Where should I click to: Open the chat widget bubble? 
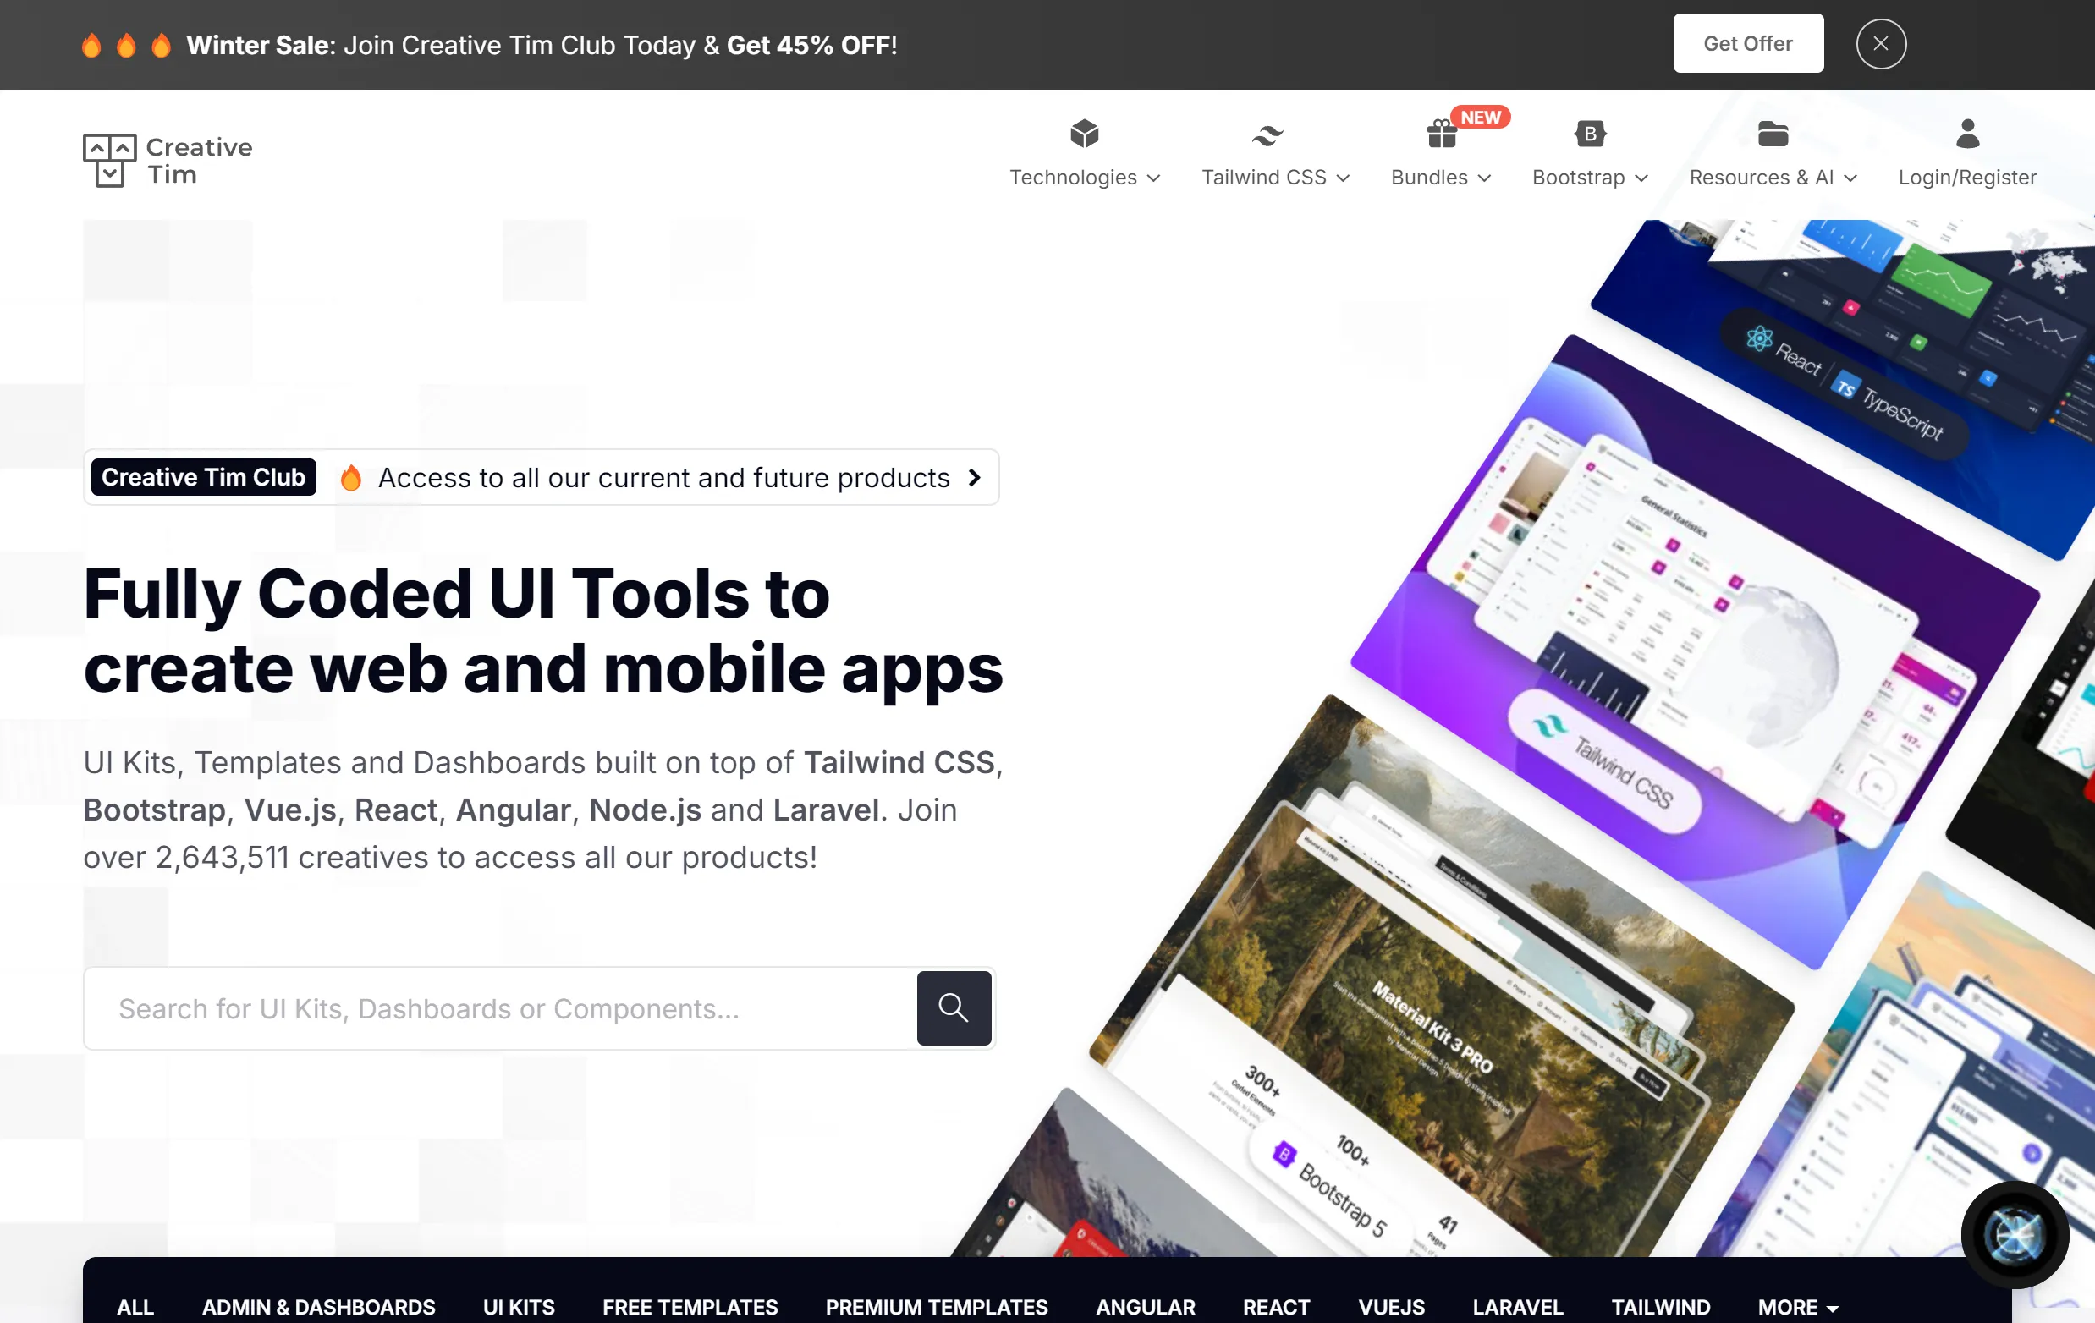[x=2015, y=1234]
